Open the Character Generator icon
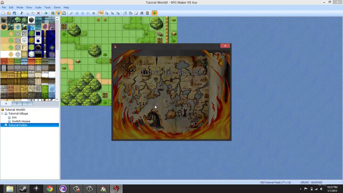The height and width of the screenshot is (193, 343). [x=147, y=13]
